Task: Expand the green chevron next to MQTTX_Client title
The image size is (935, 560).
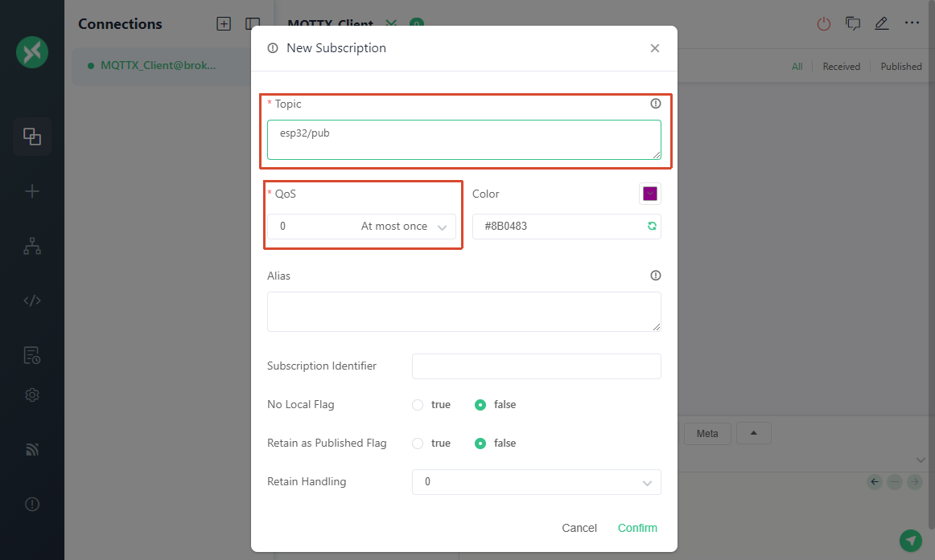Action: click(391, 24)
